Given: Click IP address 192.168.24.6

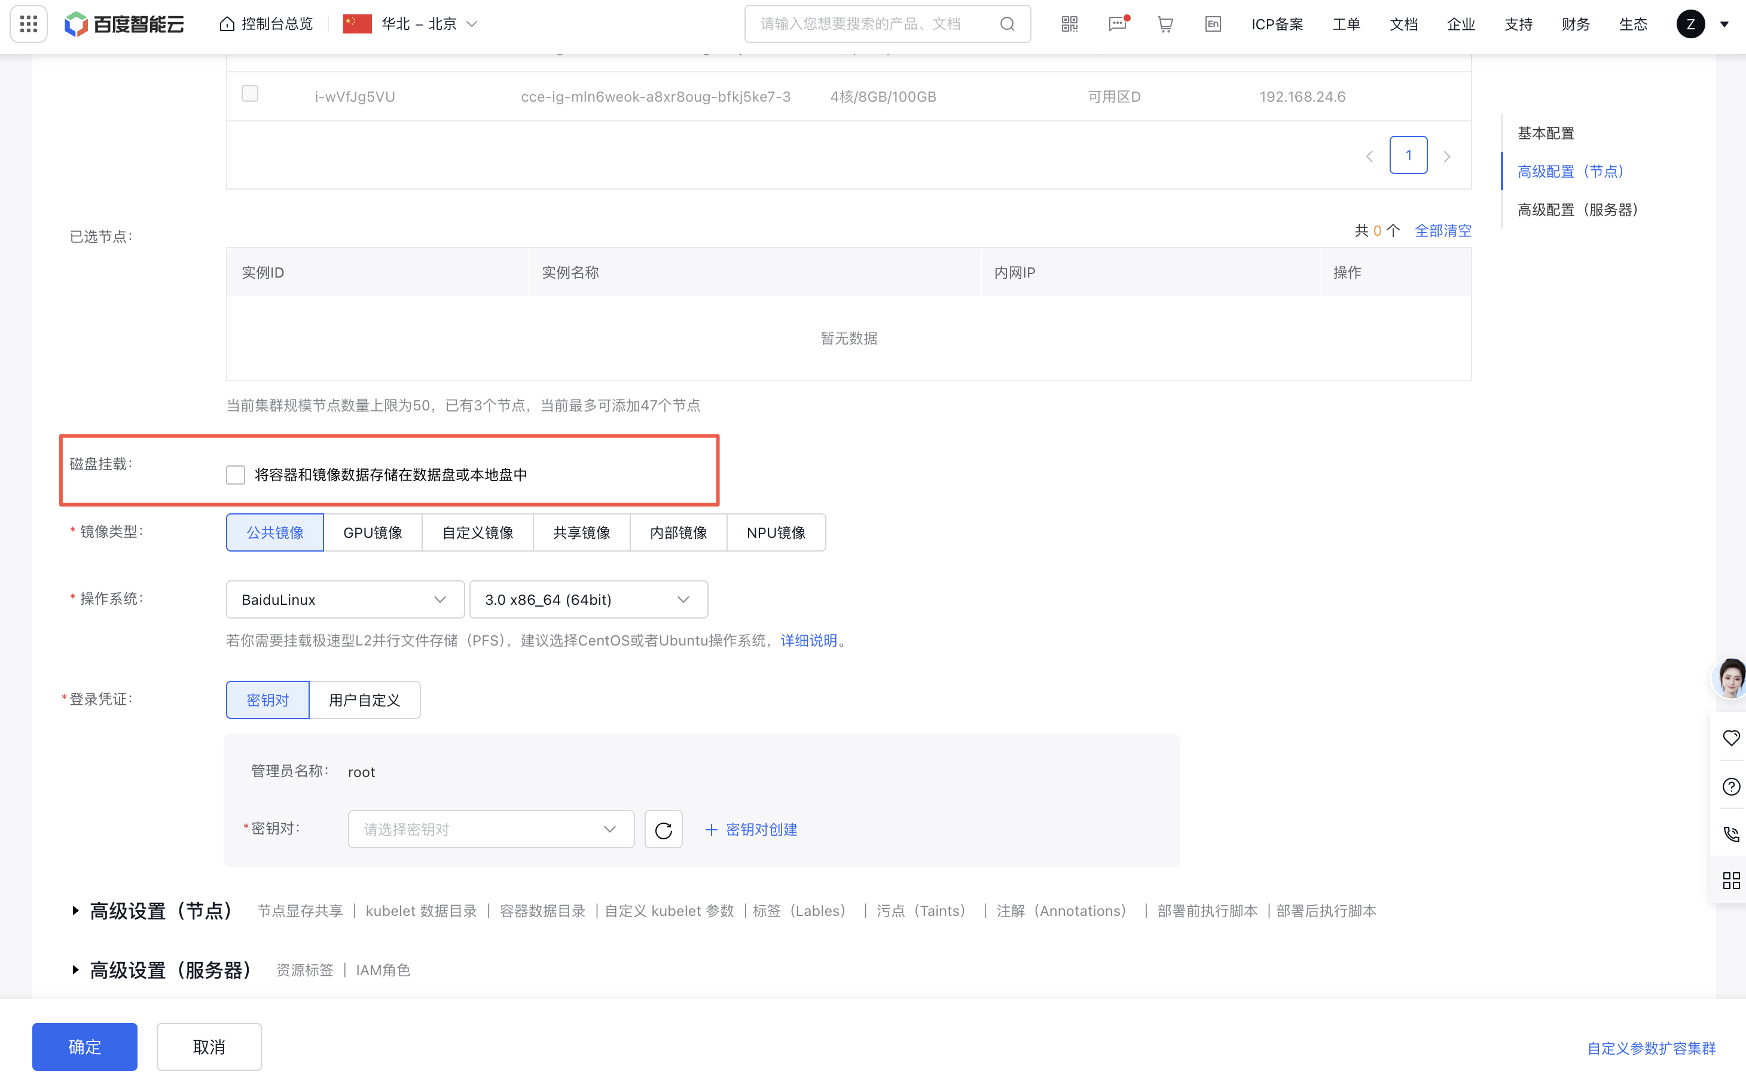Looking at the screenshot, I should [1302, 97].
